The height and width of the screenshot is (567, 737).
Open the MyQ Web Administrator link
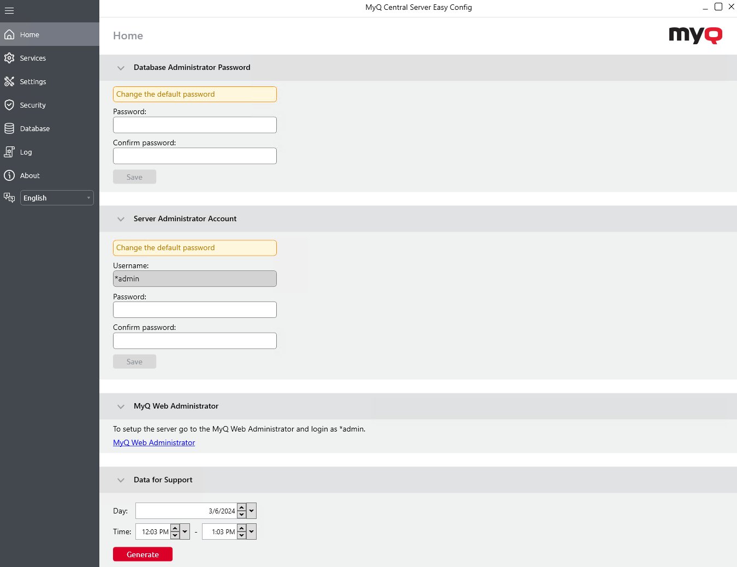tap(154, 442)
